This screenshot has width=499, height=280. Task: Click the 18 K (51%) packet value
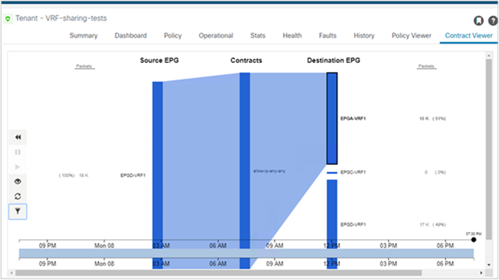pyautogui.click(x=433, y=119)
